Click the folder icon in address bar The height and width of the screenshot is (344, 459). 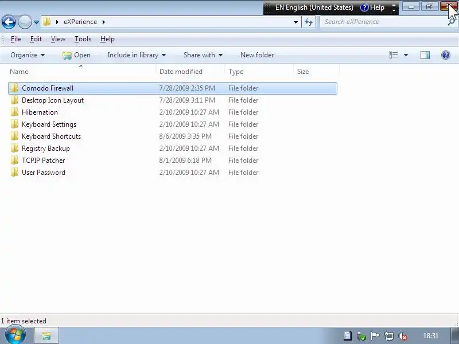tap(47, 22)
